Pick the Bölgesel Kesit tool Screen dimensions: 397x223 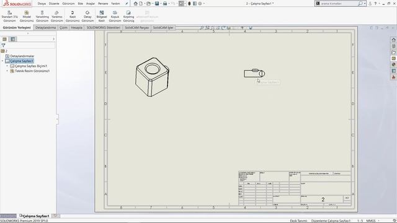point(102,17)
